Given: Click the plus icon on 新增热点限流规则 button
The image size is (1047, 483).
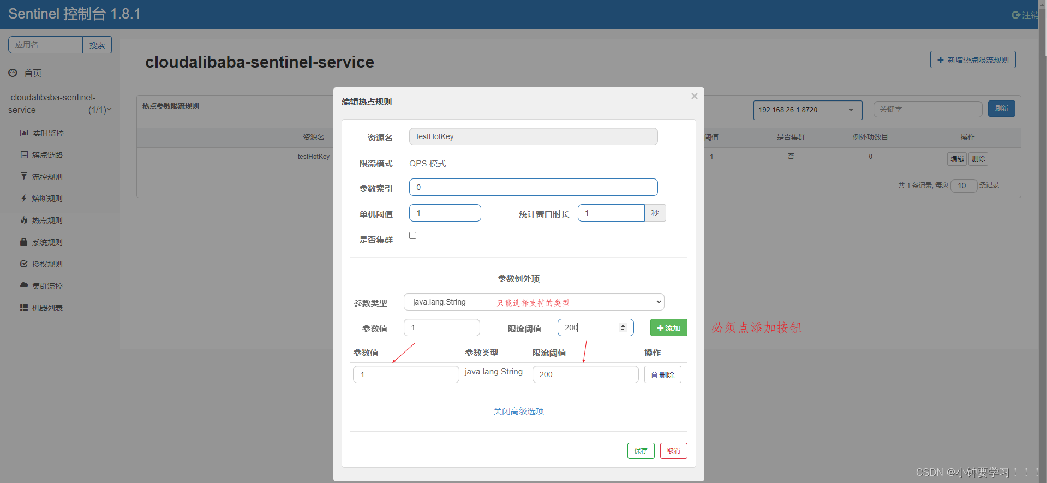Looking at the screenshot, I should coord(941,60).
